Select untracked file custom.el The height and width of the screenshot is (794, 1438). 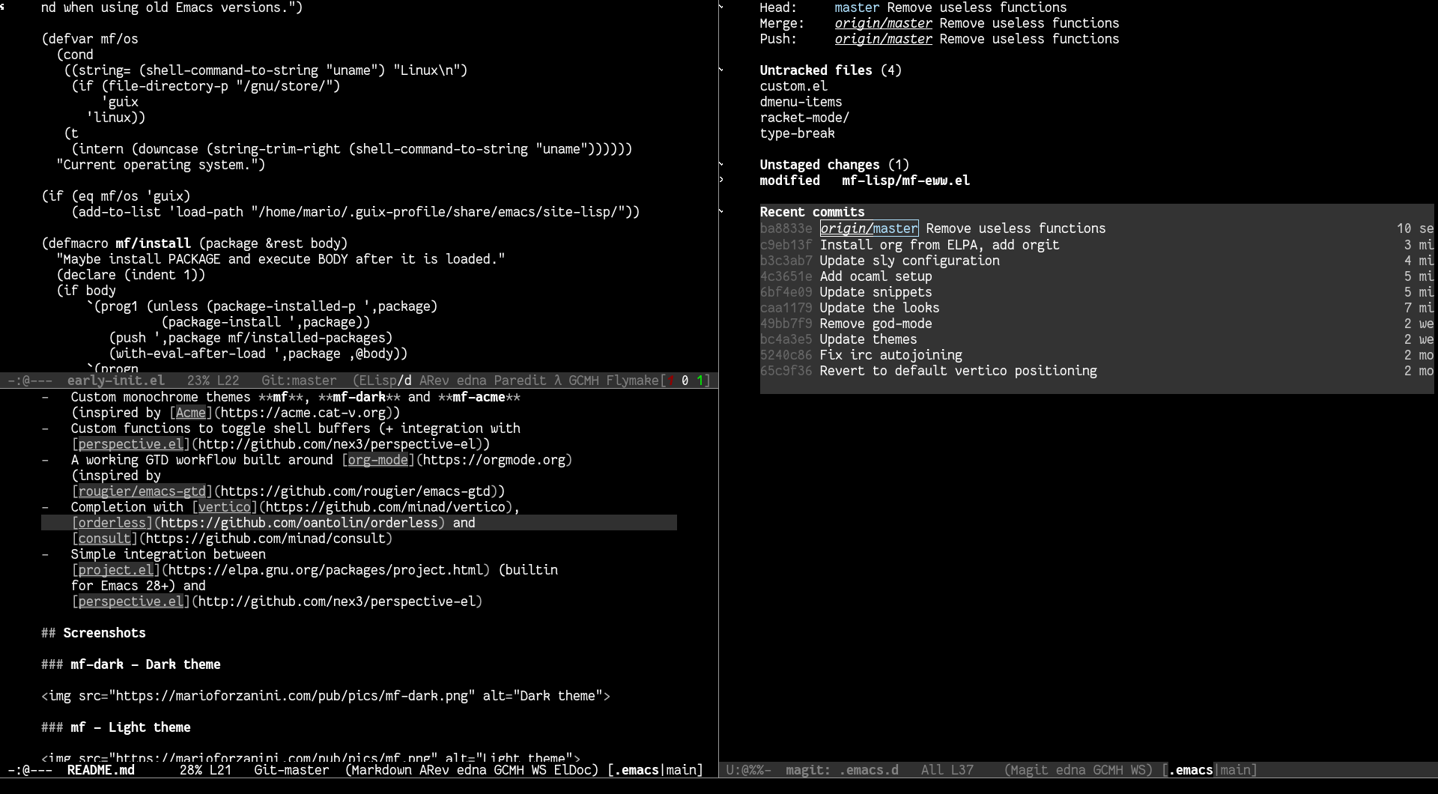(x=793, y=86)
